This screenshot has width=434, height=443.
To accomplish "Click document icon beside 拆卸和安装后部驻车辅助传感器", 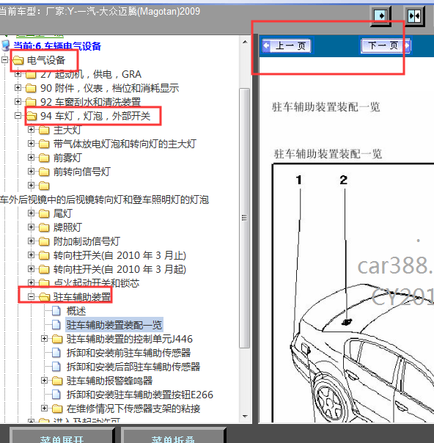I will point(56,367).
